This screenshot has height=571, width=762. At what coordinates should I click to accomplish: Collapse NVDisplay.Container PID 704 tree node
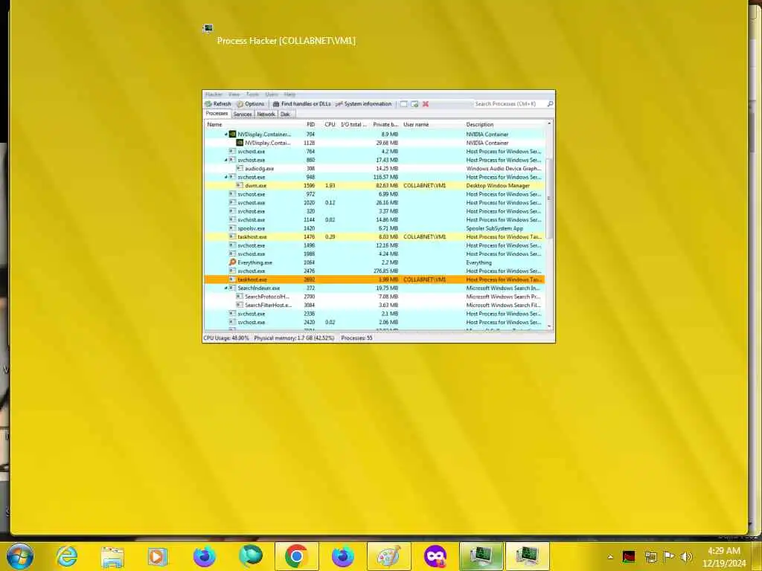[x=226, y=135]
